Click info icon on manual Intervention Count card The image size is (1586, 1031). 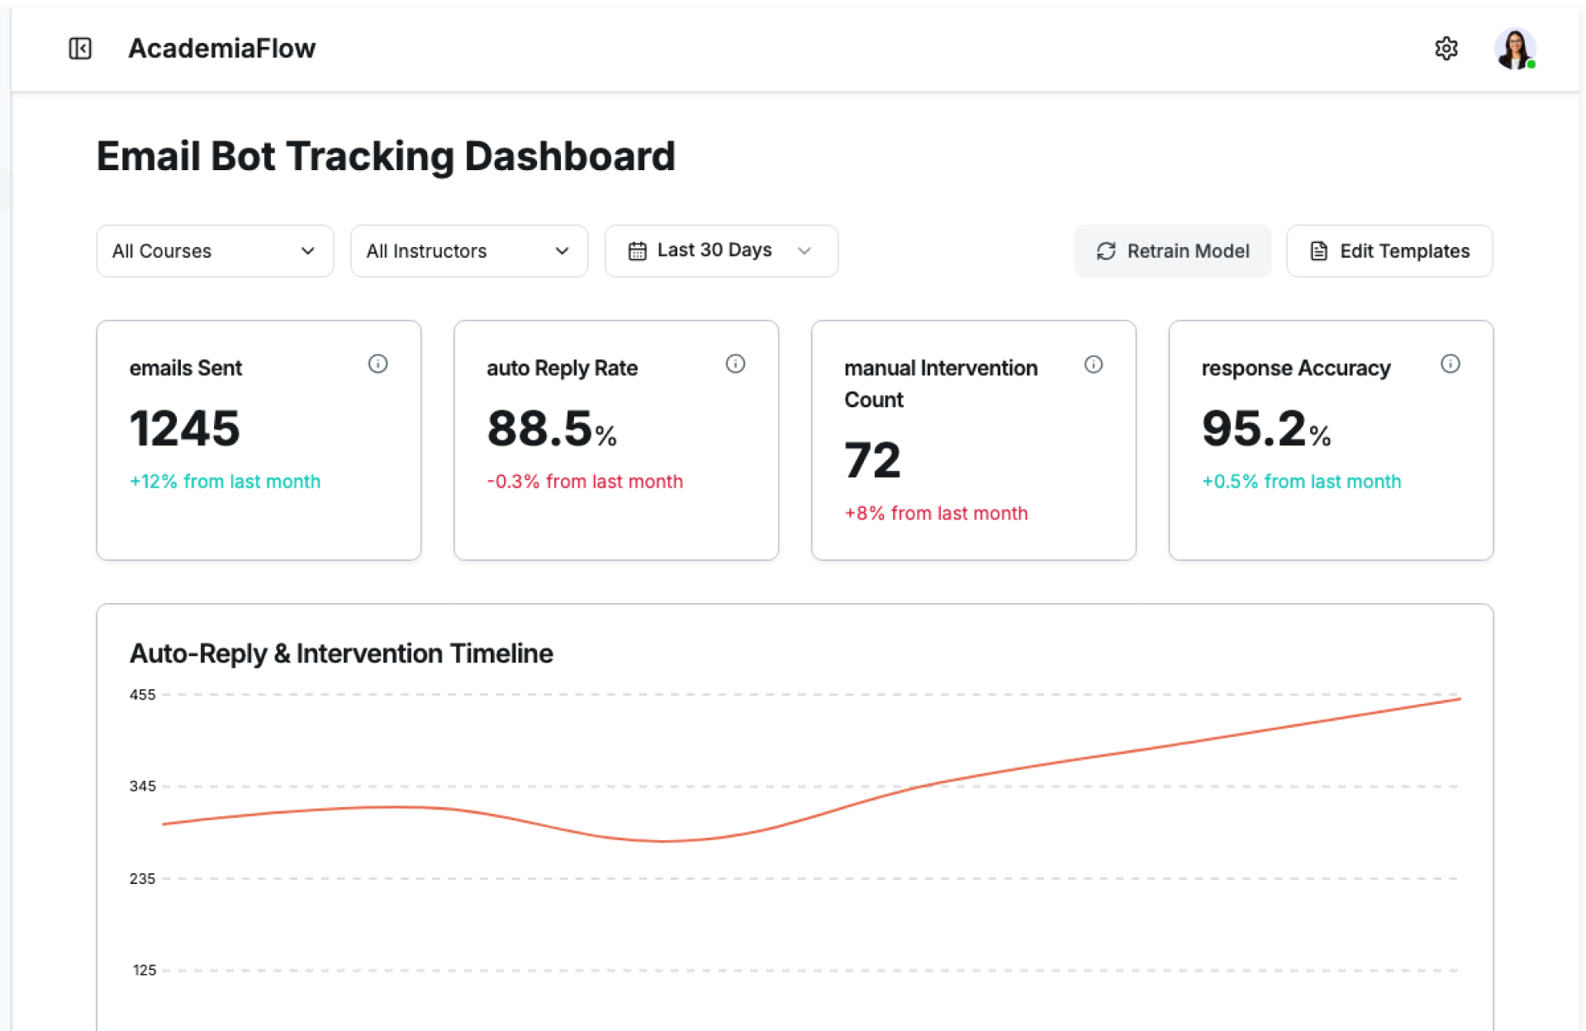pos(1093,364)
